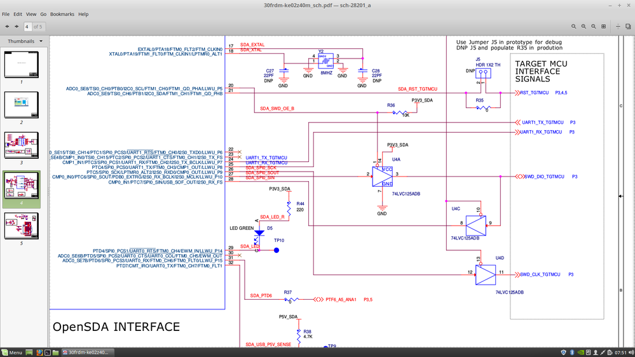Select page 5 thumbnail
The image size is (635, 357).
22,226
